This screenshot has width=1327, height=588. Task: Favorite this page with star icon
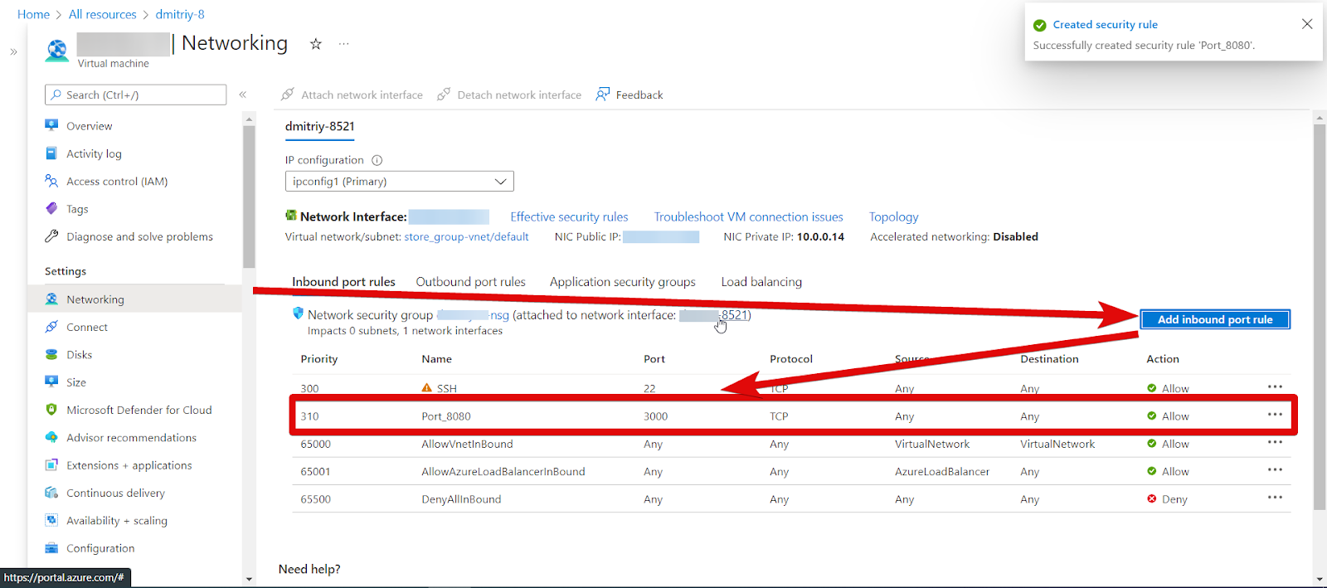(316, 44)
